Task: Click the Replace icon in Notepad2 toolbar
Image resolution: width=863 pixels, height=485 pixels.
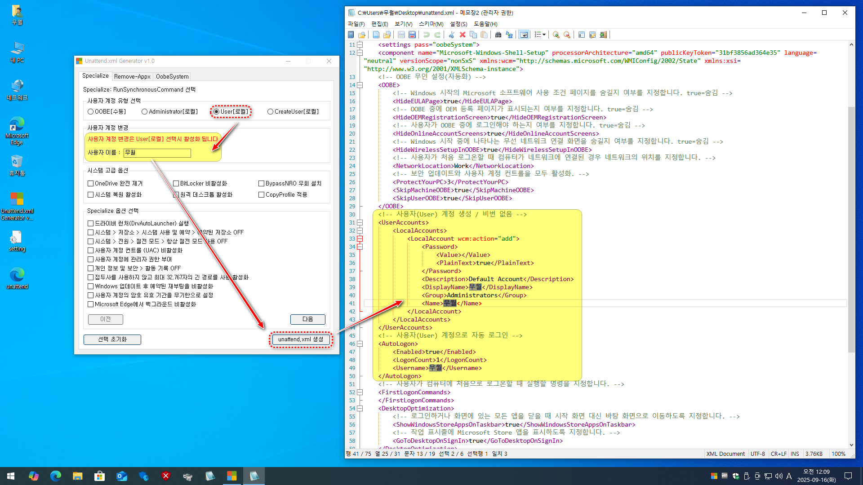Action: [509, 35]
